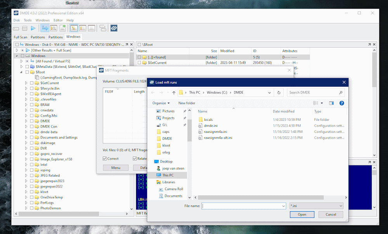
Task: Close the Windows tree panel
Action: [x=132, y=45]
